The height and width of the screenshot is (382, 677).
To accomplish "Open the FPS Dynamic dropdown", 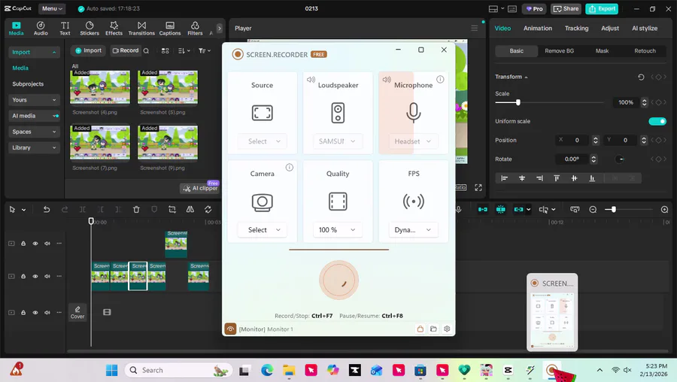I will click(x=413, y=229).
